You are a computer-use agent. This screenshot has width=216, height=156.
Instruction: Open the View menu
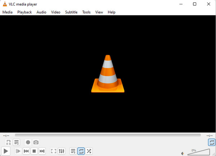click(99, 12)
